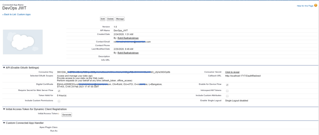Viewport: 319px width, 135px height.
Task: Toggle Enable for Device Flow checkbox
Action: 227,85
